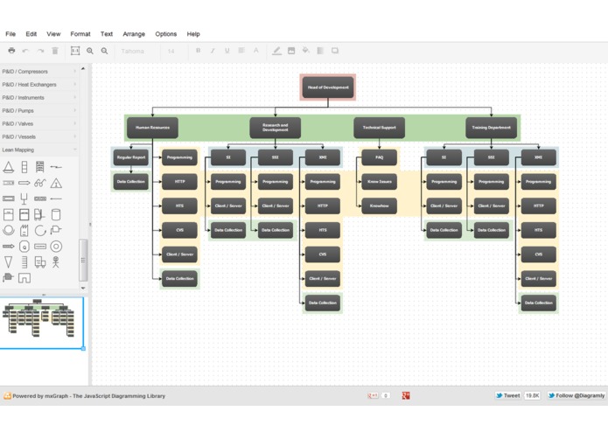
Task: Select the striped push arrow shape
Action: coord(9,247)
